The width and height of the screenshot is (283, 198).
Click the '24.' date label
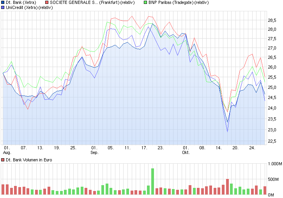[252, 148]
